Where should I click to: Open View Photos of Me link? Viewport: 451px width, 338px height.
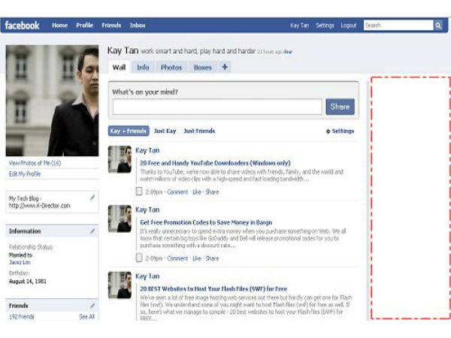click(x=35, y=163)
